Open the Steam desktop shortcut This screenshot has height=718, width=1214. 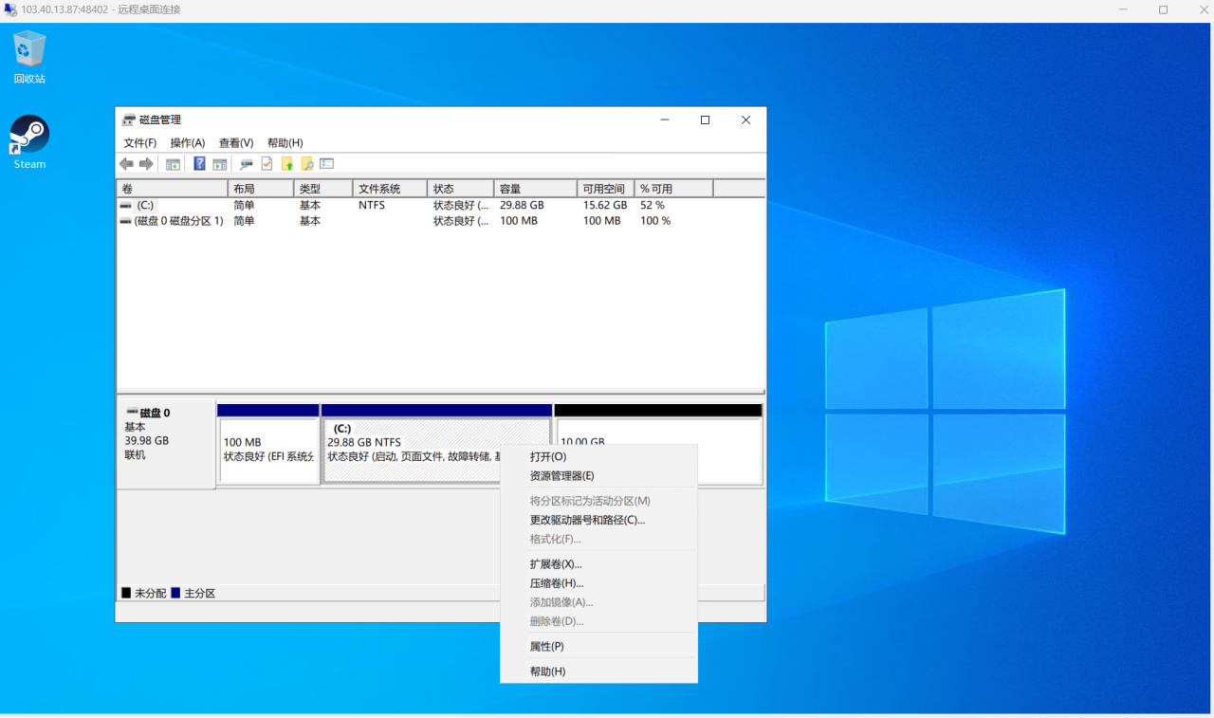[x=29, y=136]
